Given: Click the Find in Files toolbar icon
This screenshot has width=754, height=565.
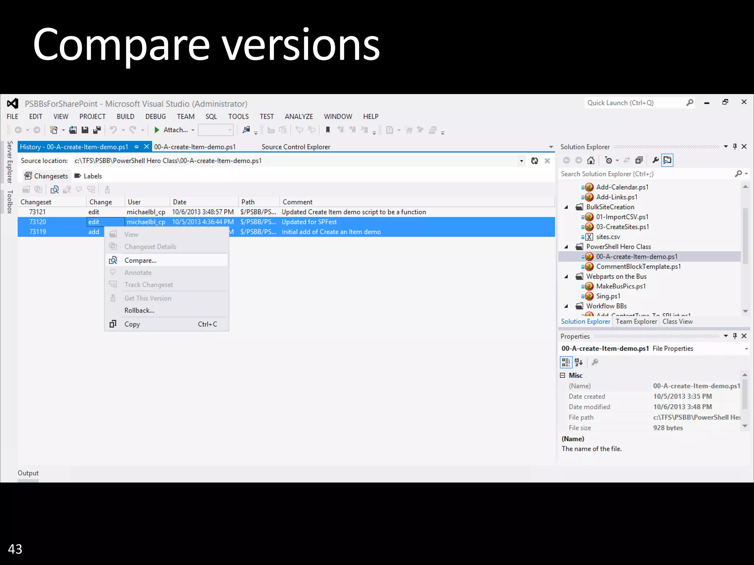Looking at the screenshot, I should pos(246,130).
